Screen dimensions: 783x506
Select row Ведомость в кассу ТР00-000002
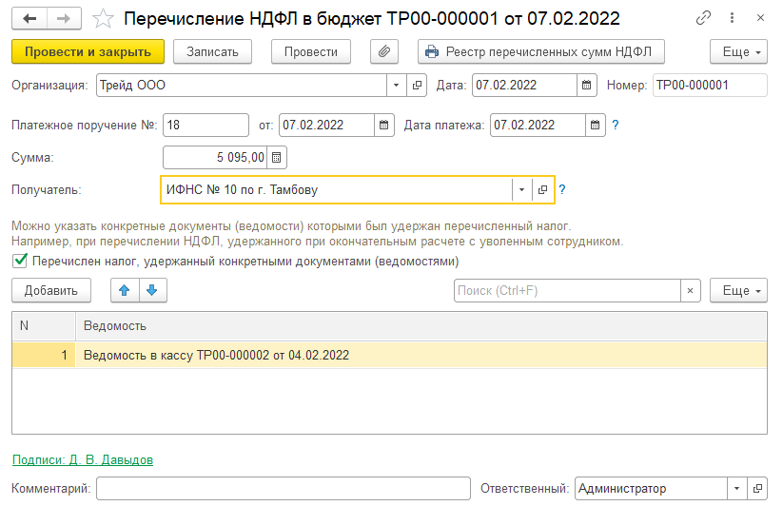[x=421, y=356]
